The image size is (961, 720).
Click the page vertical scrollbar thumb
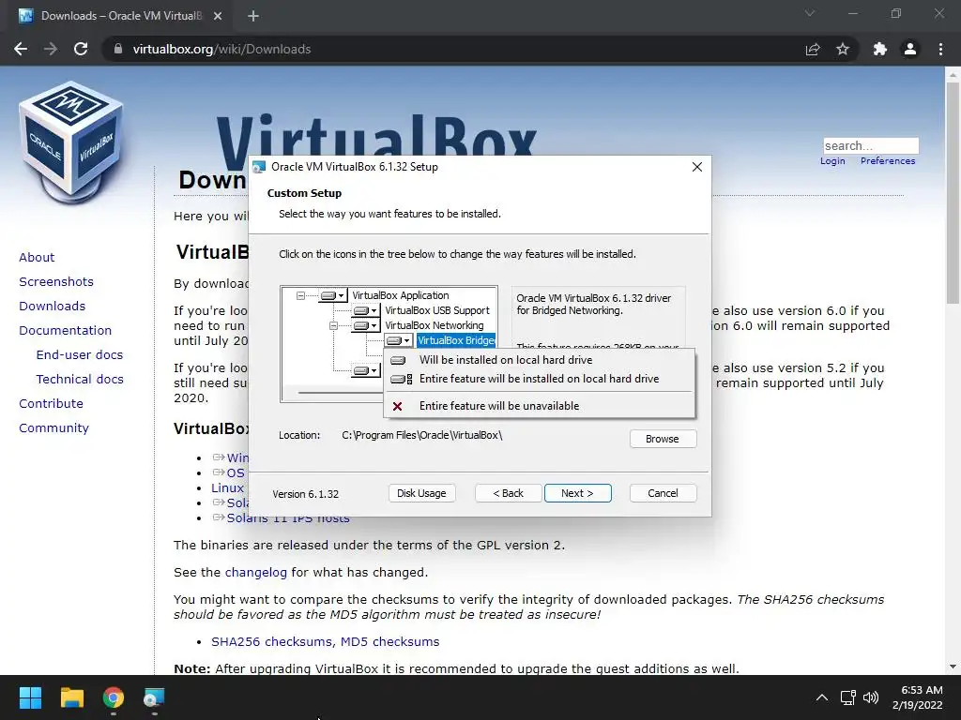953,192
